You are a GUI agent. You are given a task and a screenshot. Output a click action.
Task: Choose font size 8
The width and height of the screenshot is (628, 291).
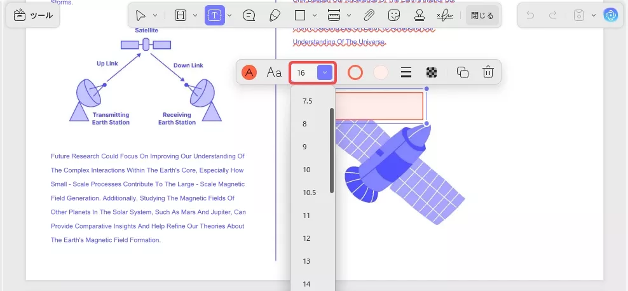[312, 124]
